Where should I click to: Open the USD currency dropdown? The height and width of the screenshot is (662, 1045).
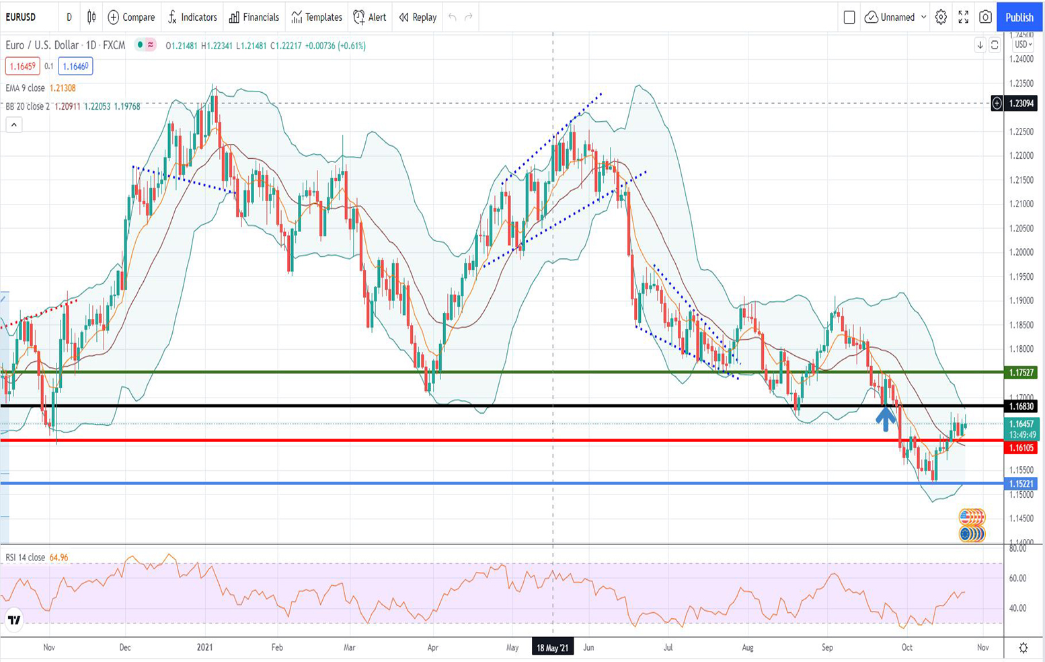point(1023,45)
